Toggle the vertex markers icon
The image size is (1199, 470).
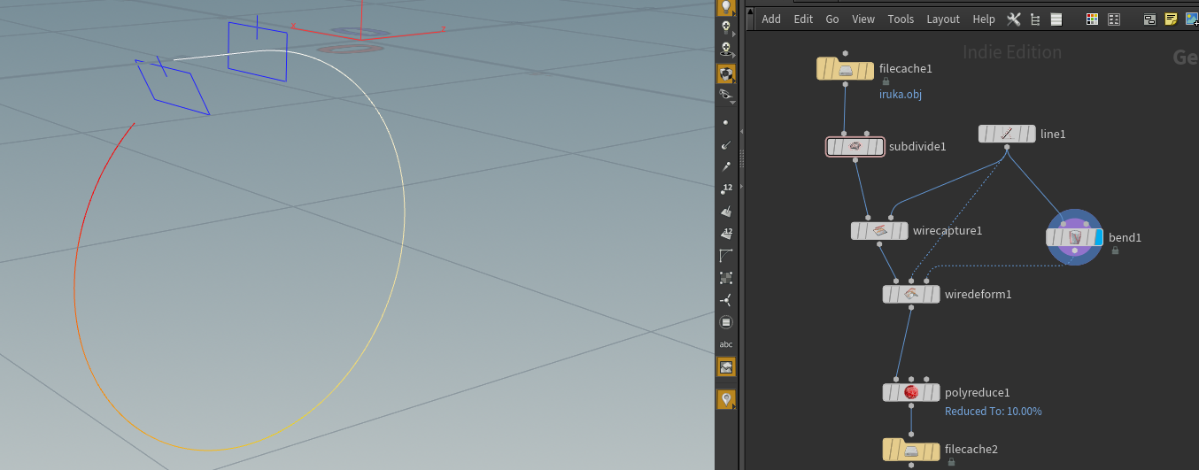coord(726,278)
